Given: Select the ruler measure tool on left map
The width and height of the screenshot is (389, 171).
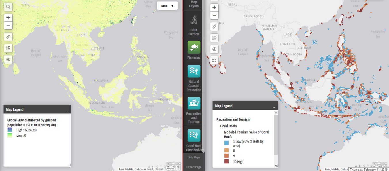Looking at the screenshot, I should click(8, 37).
